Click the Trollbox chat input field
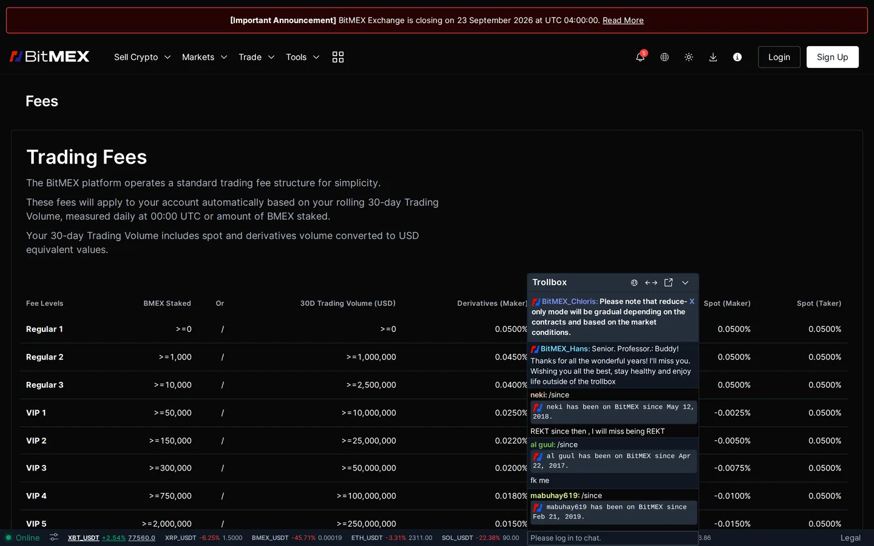Viewport: 874px width, 546px height. (613, 538)
